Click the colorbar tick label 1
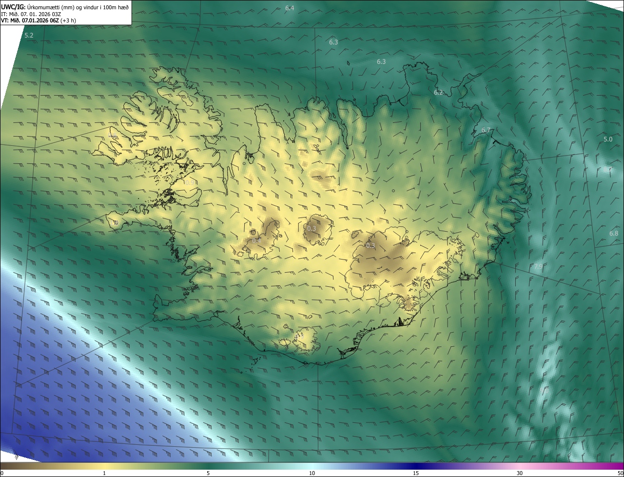 pyautogui.click(x=104, y=473)
